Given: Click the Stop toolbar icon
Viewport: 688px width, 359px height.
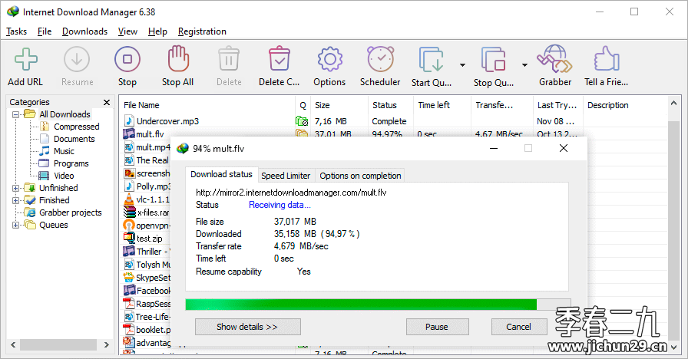Looking at the screenshot, I should pyautogui.click(x=127, y=59).
